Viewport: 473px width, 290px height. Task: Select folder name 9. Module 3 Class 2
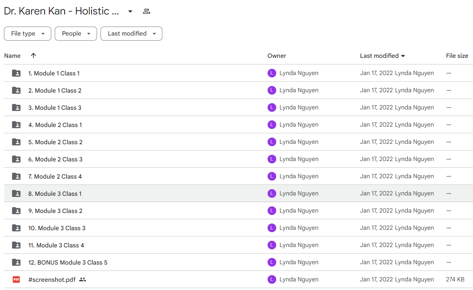point(56,211)
